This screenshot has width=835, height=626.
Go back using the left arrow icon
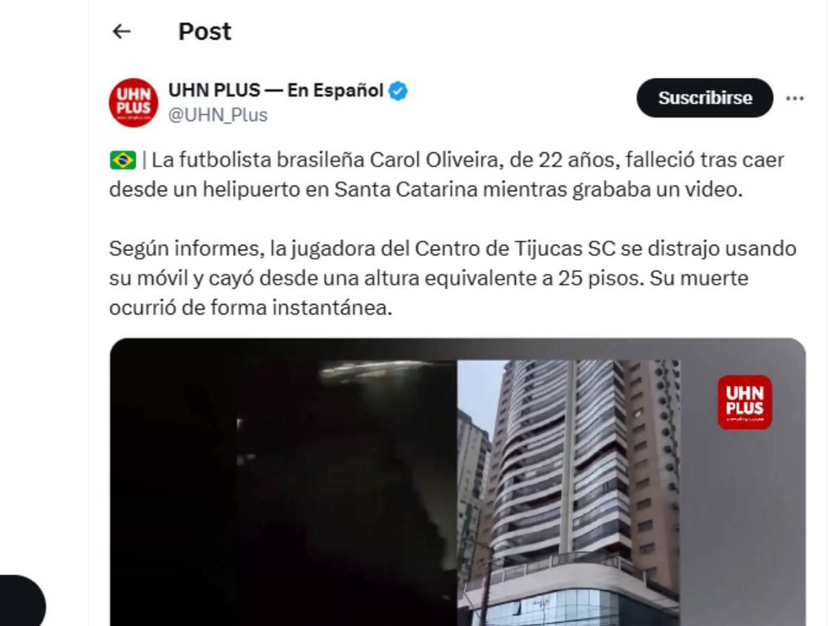point(121,31)
